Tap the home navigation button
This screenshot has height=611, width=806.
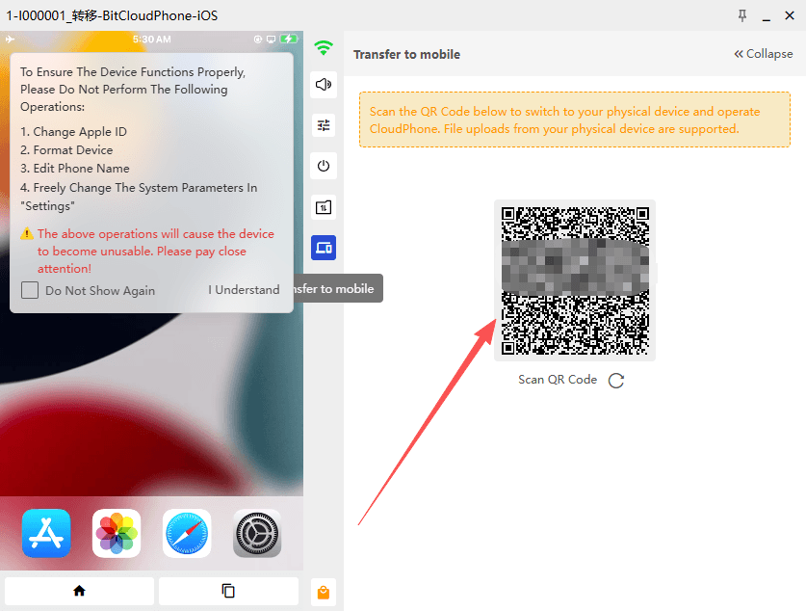[79, 591]
